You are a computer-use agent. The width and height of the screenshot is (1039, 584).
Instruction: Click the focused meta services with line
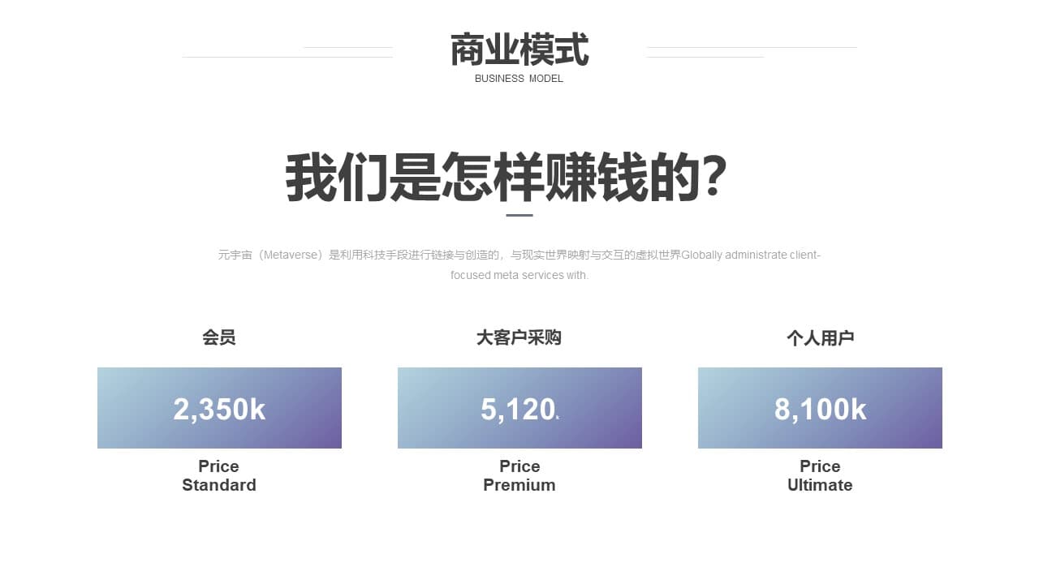click(x=519, y=275)
